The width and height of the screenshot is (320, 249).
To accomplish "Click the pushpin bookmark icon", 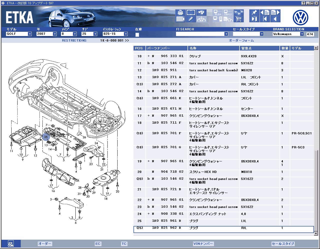I will (254, 13).
